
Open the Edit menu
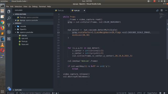tap(12, 7)
